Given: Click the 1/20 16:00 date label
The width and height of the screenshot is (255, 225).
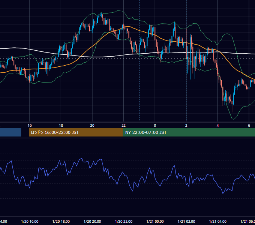Looking at the screenshot, I should pyautogui.click(x=30, y=221).
